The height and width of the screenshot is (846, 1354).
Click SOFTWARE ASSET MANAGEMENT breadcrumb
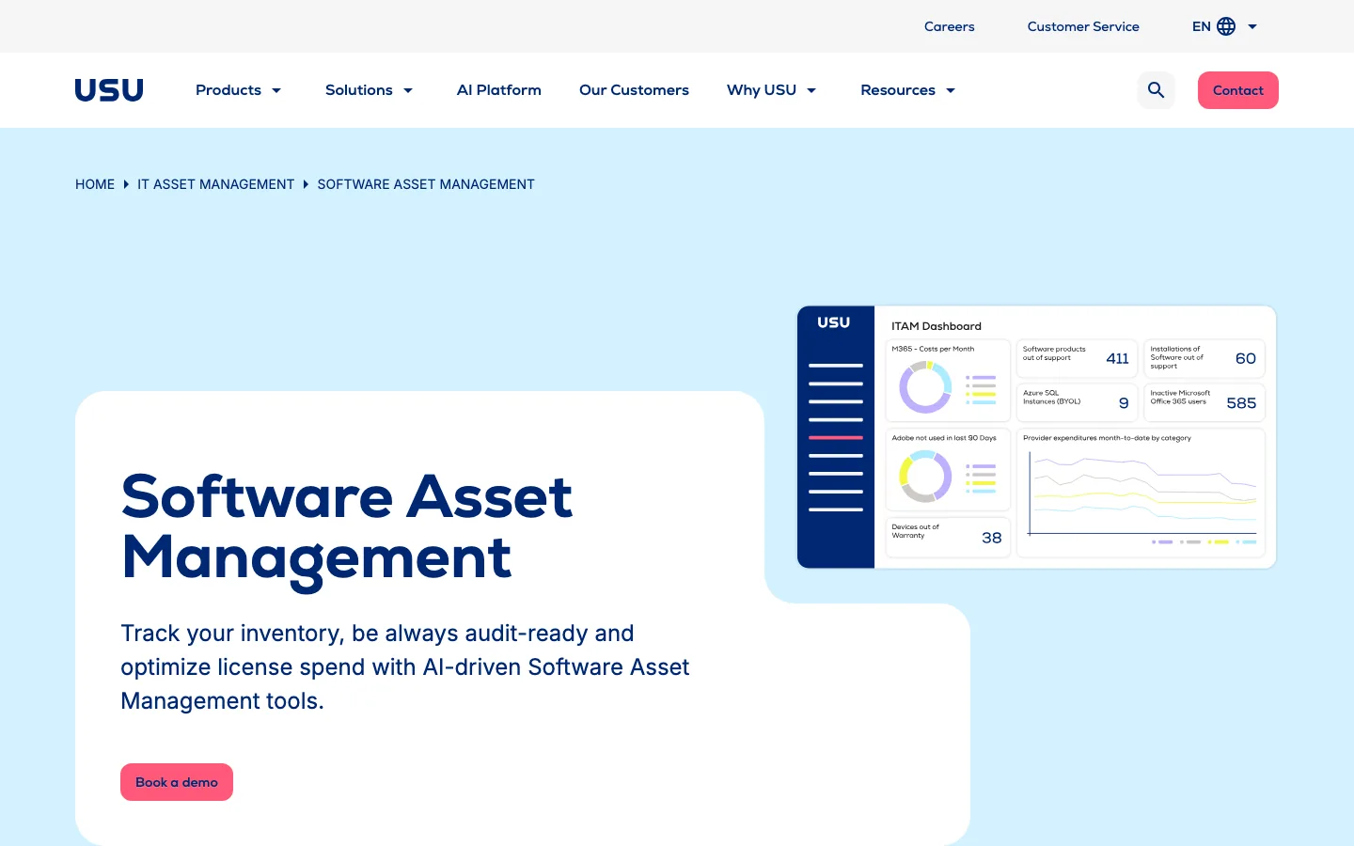click(426, 184)
